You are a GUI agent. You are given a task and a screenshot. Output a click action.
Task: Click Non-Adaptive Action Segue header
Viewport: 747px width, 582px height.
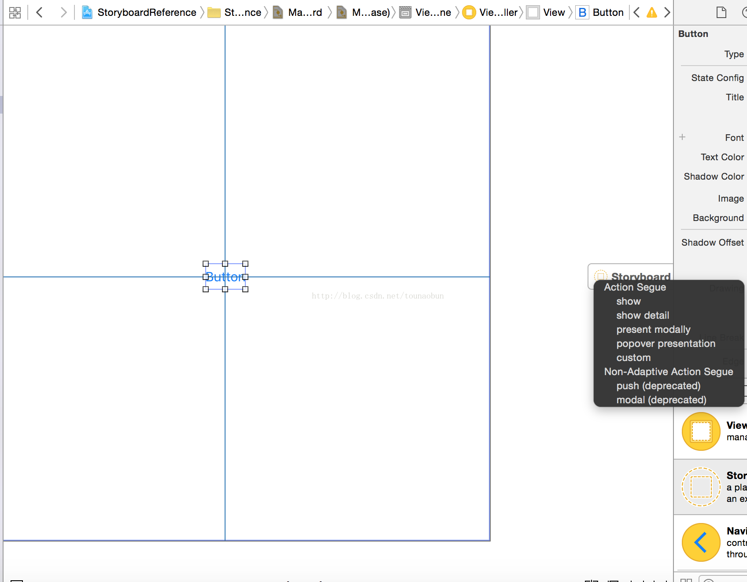[x=669, y=372]
